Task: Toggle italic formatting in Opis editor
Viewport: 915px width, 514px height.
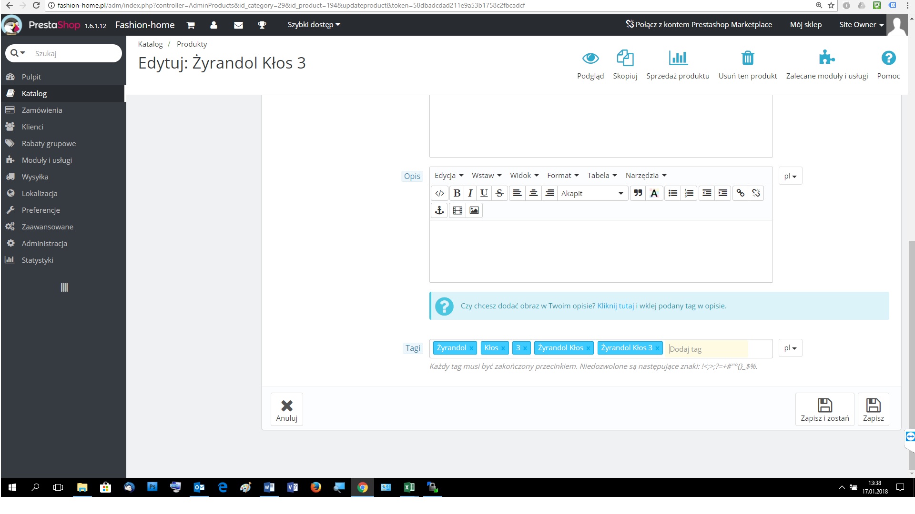Action: (470, 193)
